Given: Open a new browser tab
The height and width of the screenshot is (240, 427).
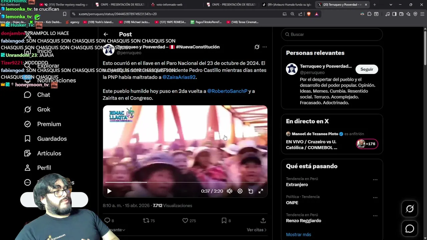Looking at the screenshot, I should pos(375,5).
